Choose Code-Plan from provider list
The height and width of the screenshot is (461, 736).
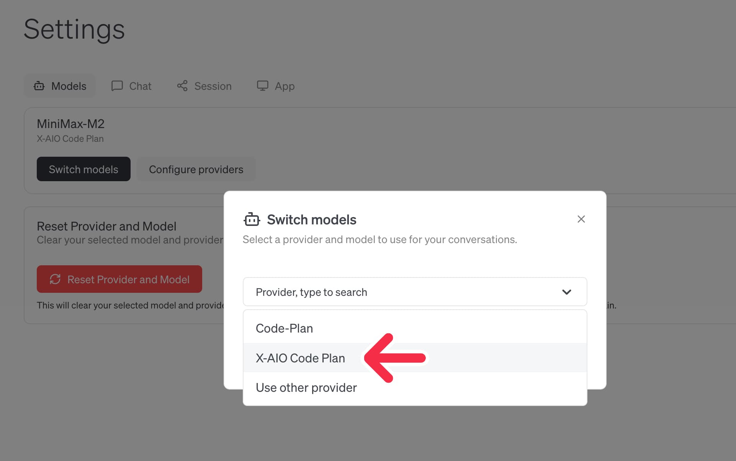[x=284, y=328]
